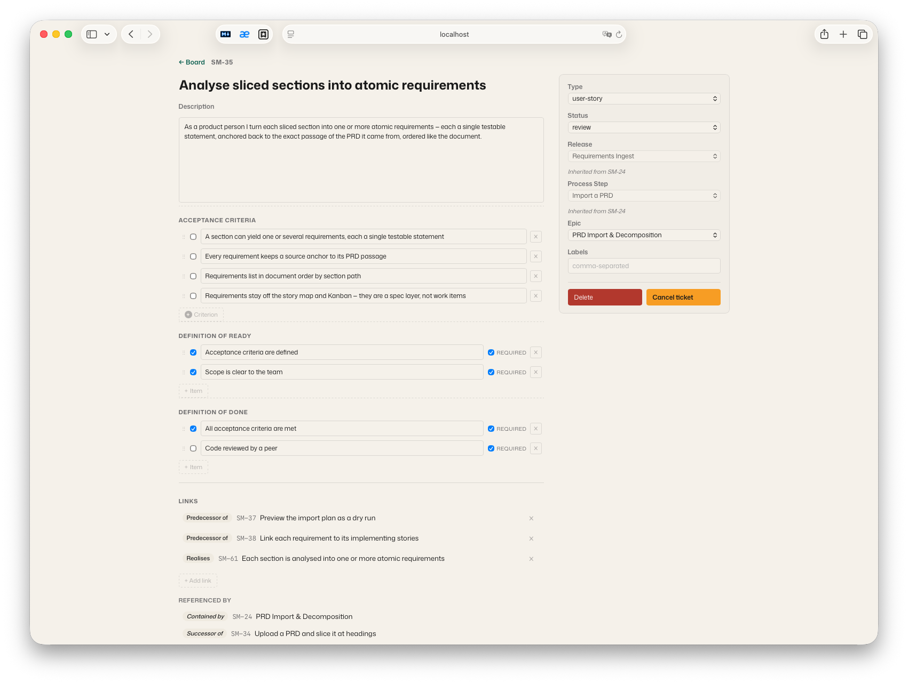Uncheck 'All acceptance criteria are met'
Image resolution: width=908 pixels, height=684 pixels.
click(193, 429)
